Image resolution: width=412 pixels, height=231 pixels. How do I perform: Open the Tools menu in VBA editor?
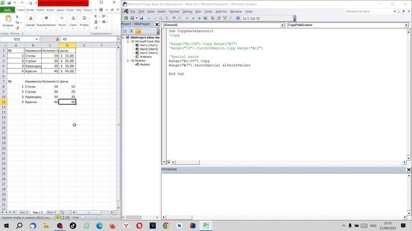point(208,12)
